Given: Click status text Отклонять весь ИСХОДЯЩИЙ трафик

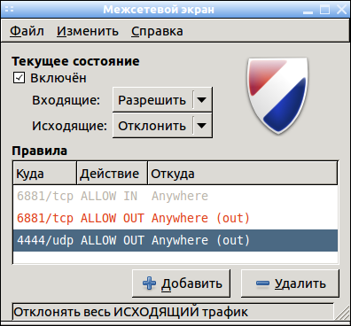Looking at the screenshot, I should click(x=130, y=312).
